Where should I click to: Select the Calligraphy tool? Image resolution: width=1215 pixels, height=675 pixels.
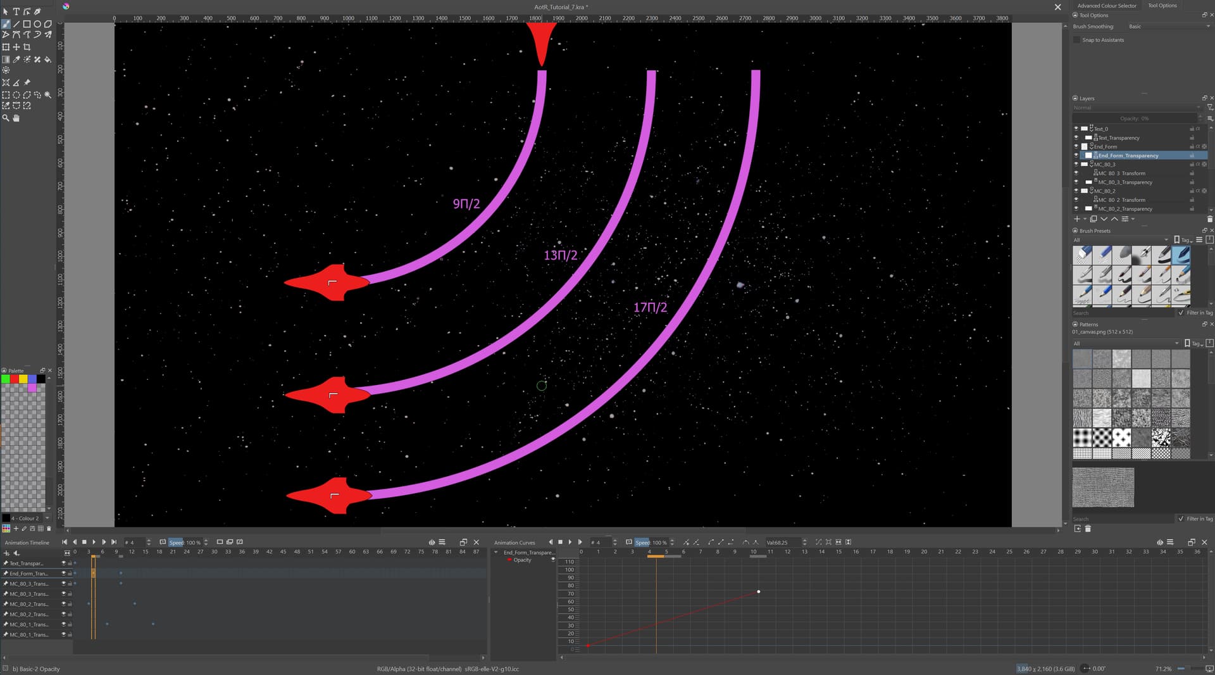point(37,11)
